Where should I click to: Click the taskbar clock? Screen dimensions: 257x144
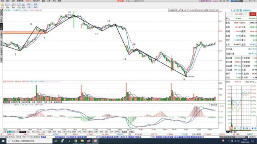pos(245,141)
